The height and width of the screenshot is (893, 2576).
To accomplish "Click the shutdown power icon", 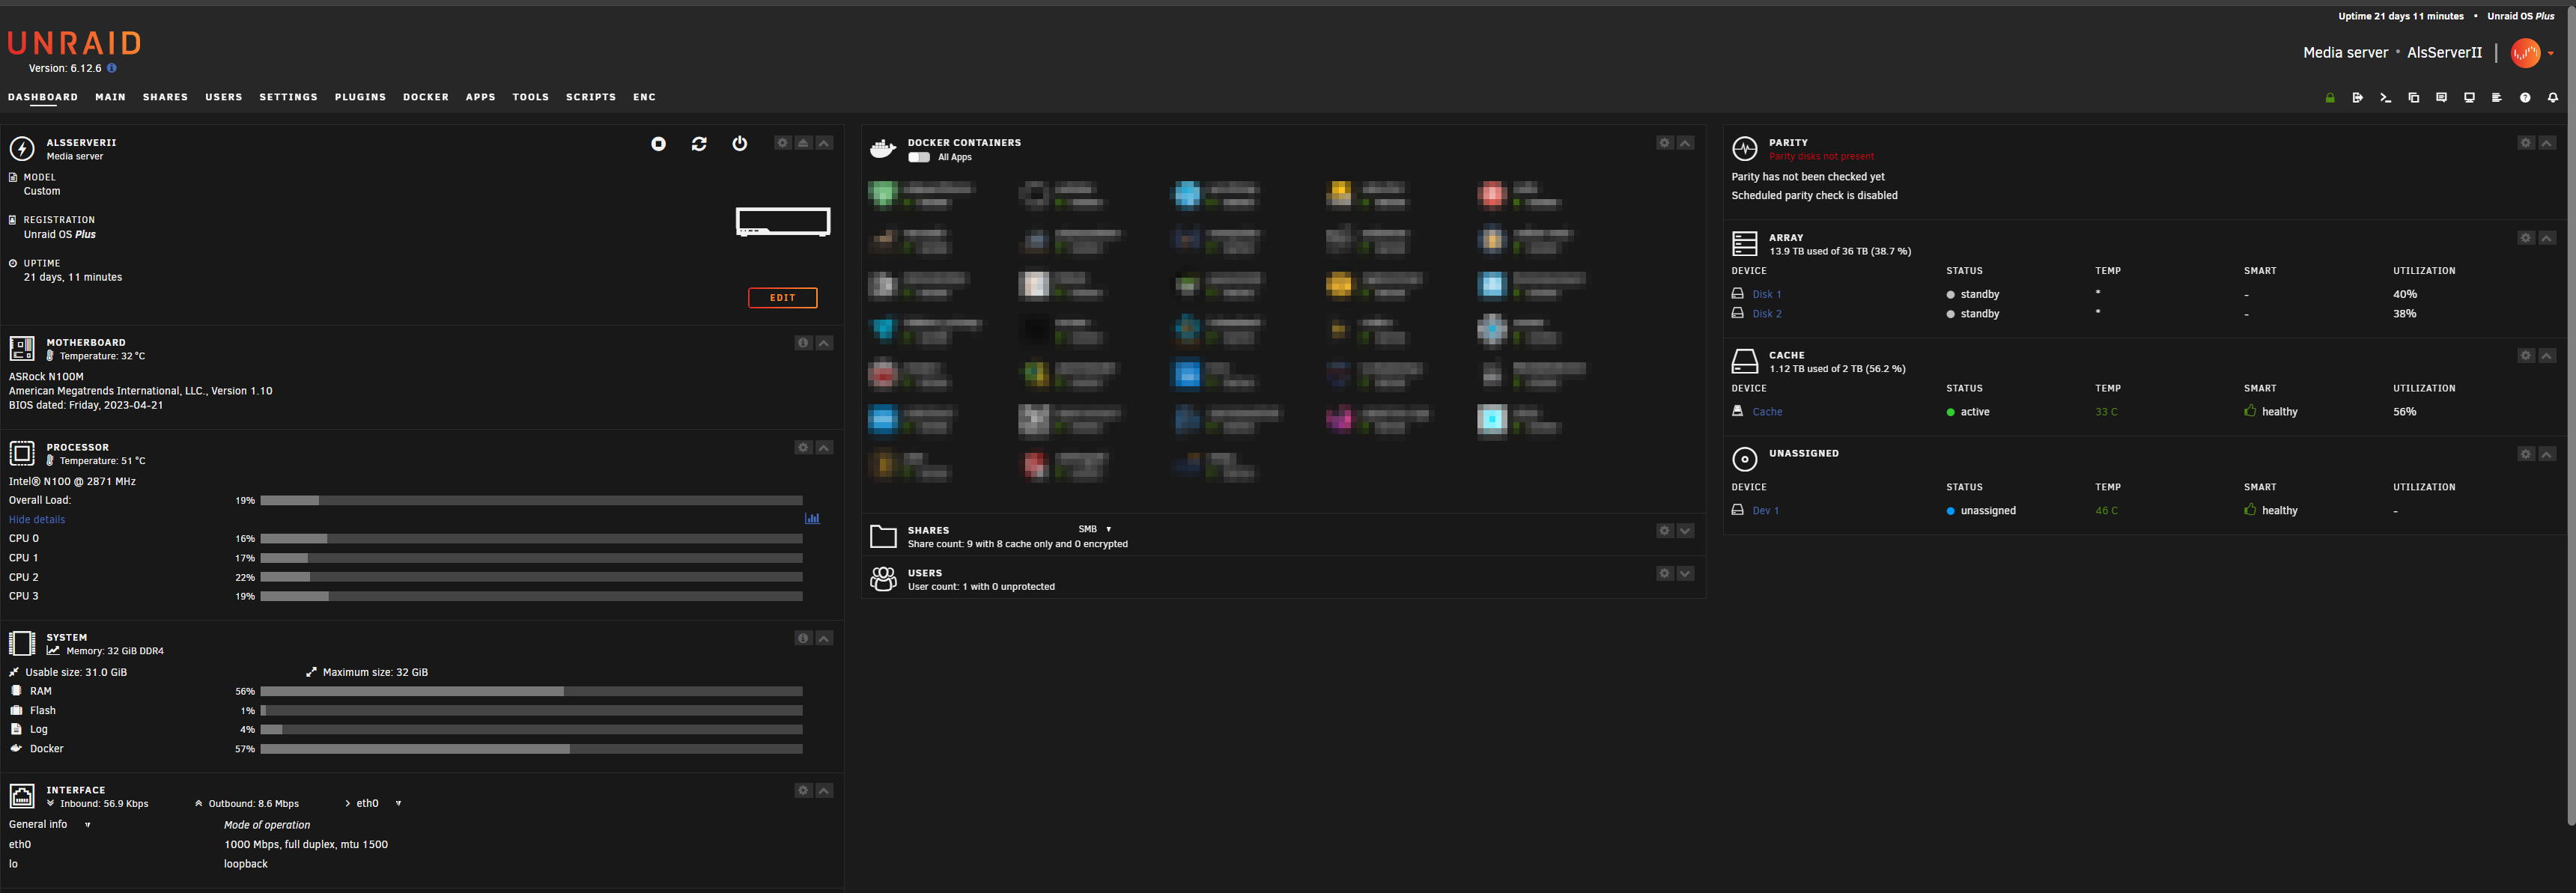I will coord(740,143).
